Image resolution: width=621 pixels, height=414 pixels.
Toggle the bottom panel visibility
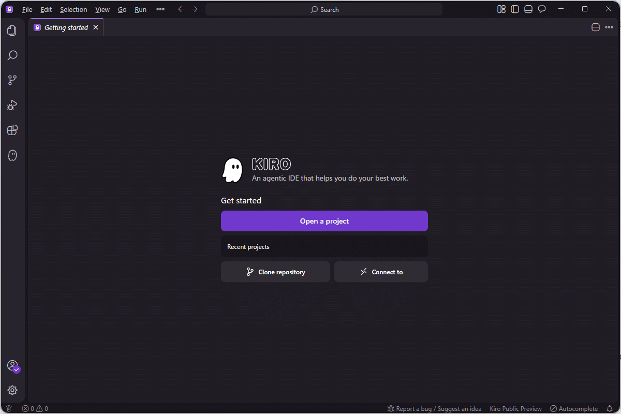tap(528, 9)
